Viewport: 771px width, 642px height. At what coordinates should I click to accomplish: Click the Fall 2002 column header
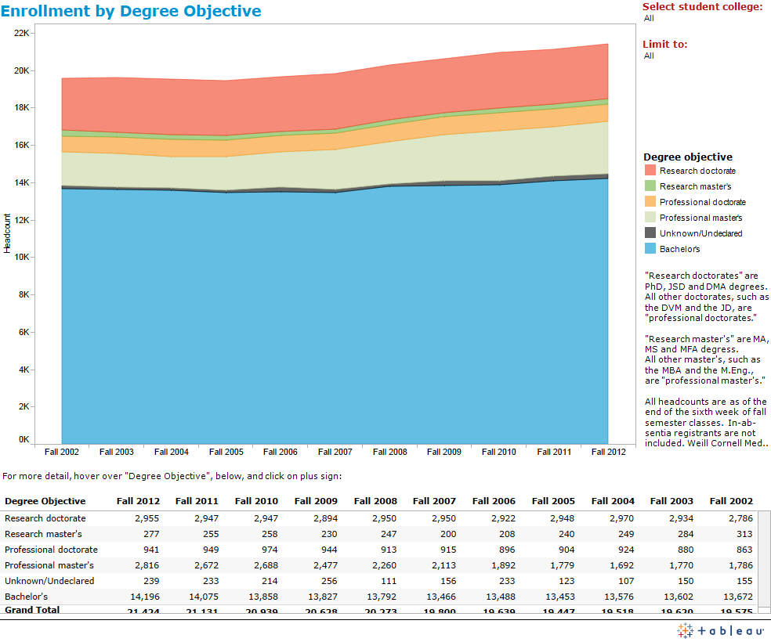(x=731, y=501)
